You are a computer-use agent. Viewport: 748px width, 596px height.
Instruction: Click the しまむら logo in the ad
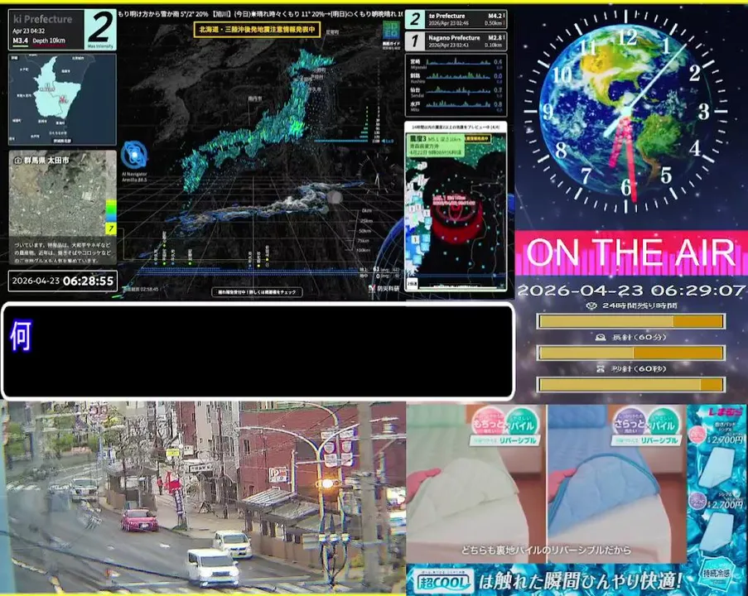coord(725,412)
